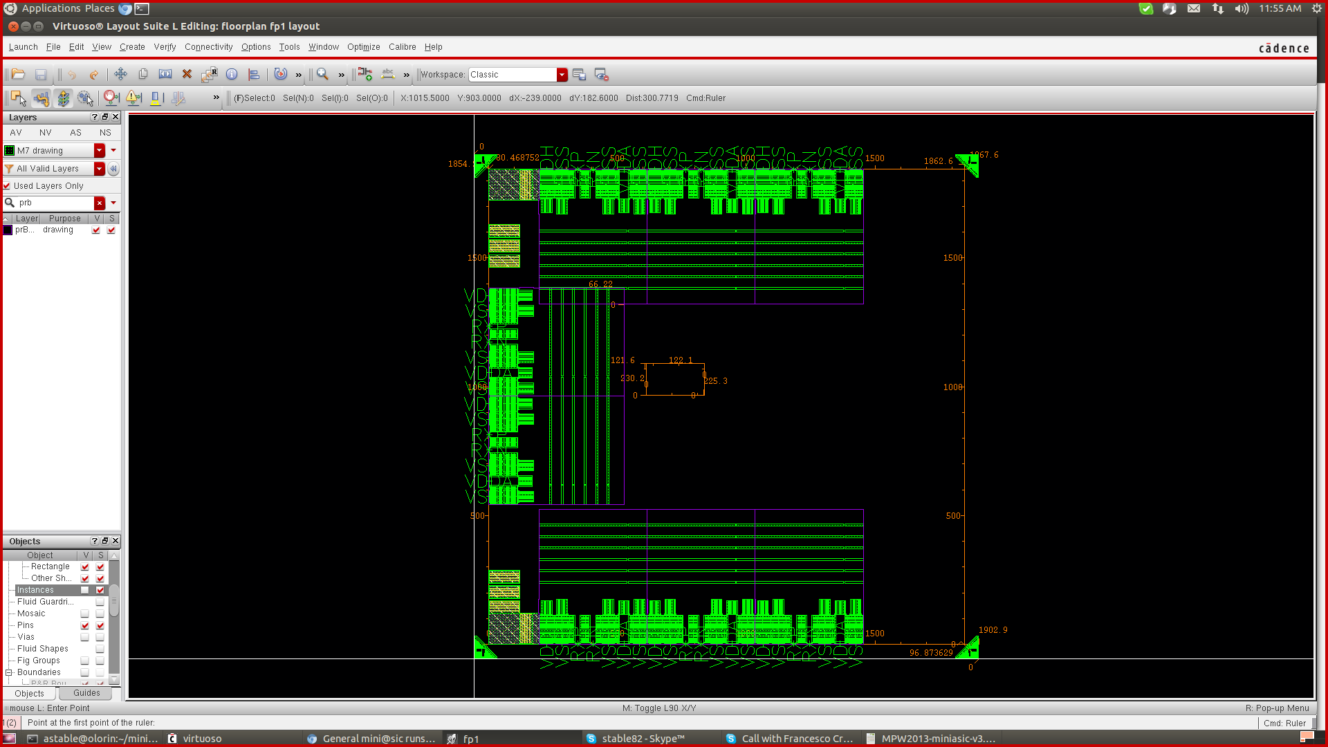Screen dimensions: 1328x747
Task: Switch to the Guides tab
Action: pos(86,693)
